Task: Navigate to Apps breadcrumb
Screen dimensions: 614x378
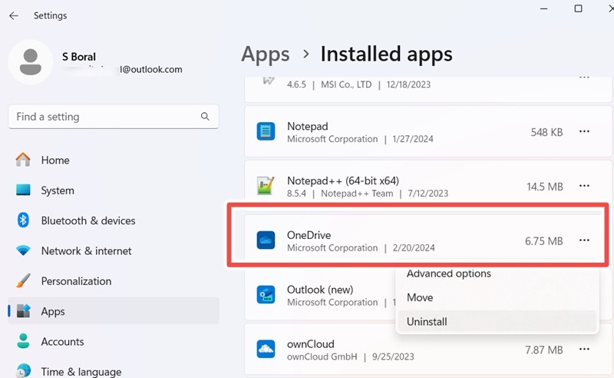Action: [x=266, y=54]
